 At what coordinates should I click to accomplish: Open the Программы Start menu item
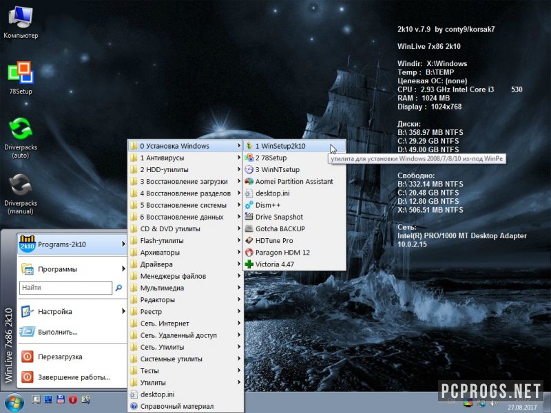coord(72,269)
